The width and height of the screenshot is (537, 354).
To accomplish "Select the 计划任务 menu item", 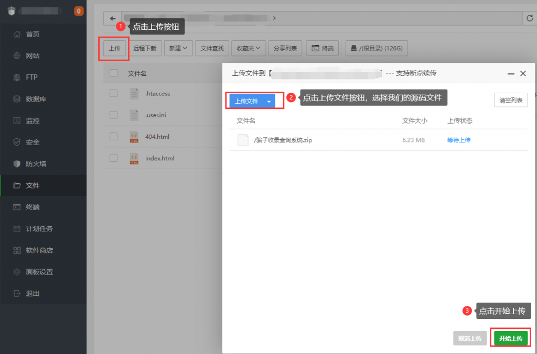I will [43, 228].
